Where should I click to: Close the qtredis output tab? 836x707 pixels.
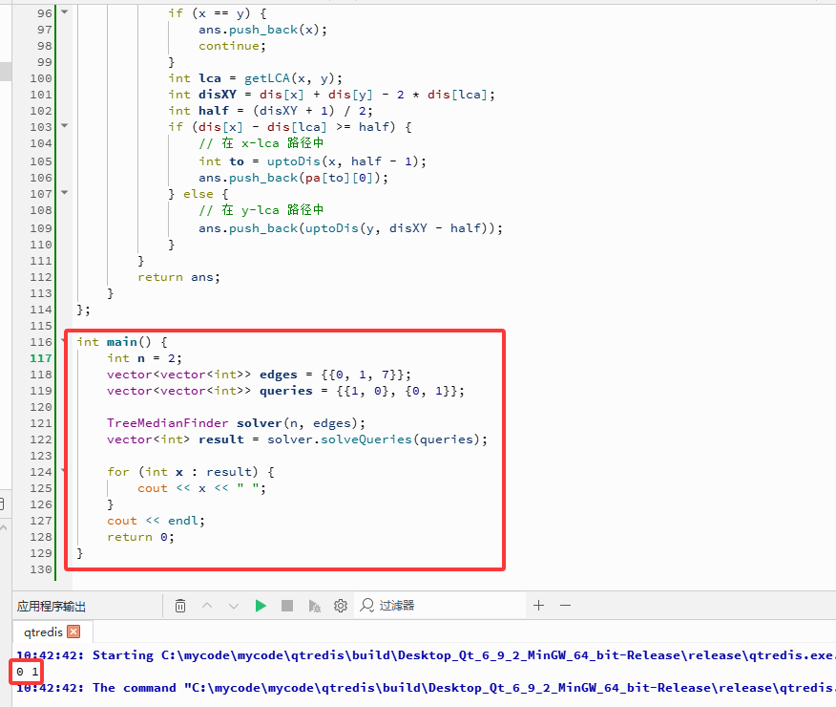pos(73,632)
